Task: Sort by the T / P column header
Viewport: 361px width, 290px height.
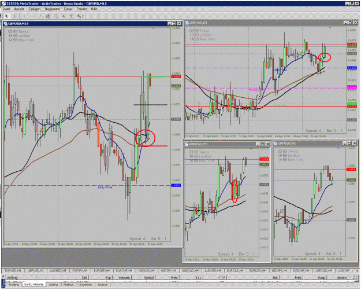Action: [215, 277]
